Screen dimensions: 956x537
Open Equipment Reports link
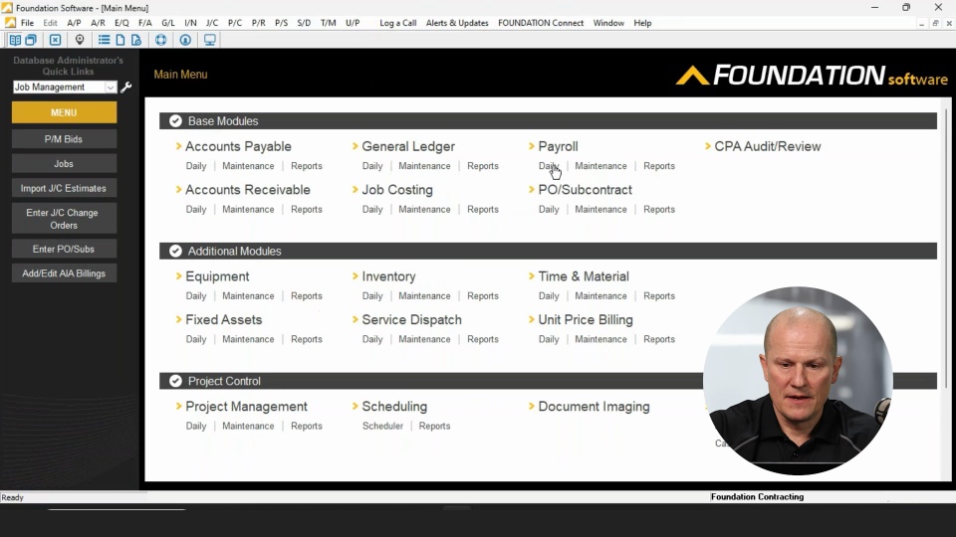(x=306, y=296)
